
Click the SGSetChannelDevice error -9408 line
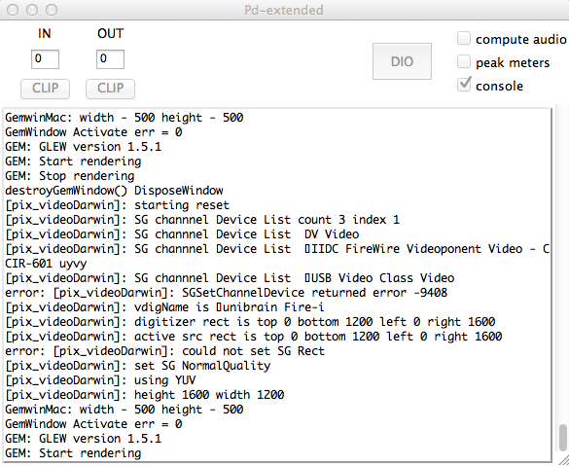(x=226, y=293)
